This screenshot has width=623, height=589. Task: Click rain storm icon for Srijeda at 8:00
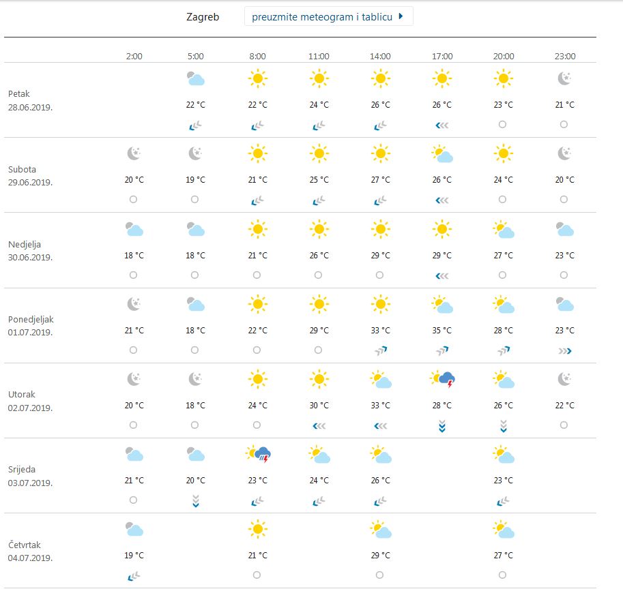pyautogui.click(x=258, y=454)
